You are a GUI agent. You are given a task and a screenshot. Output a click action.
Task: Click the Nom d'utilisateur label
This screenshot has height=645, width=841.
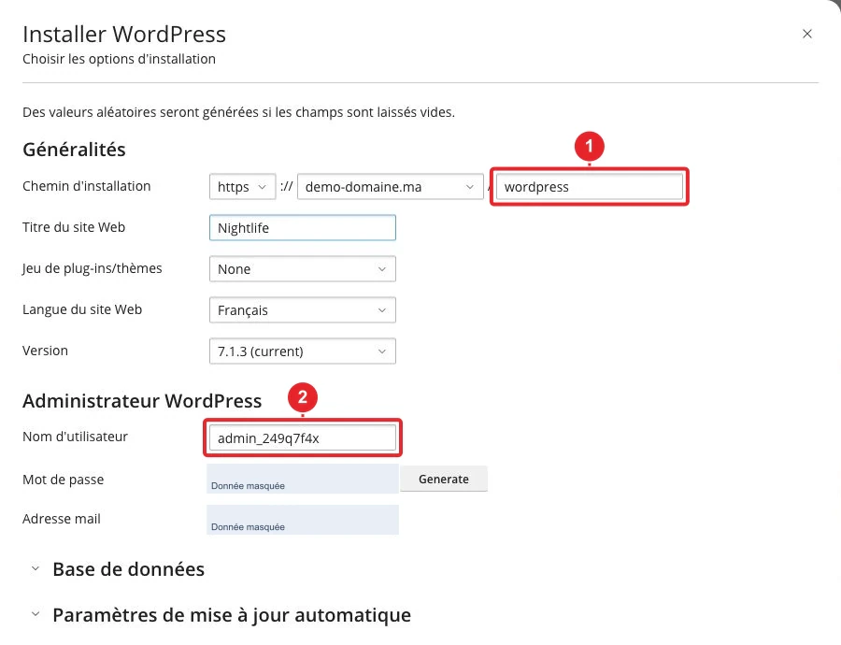(x=75, y=437)
